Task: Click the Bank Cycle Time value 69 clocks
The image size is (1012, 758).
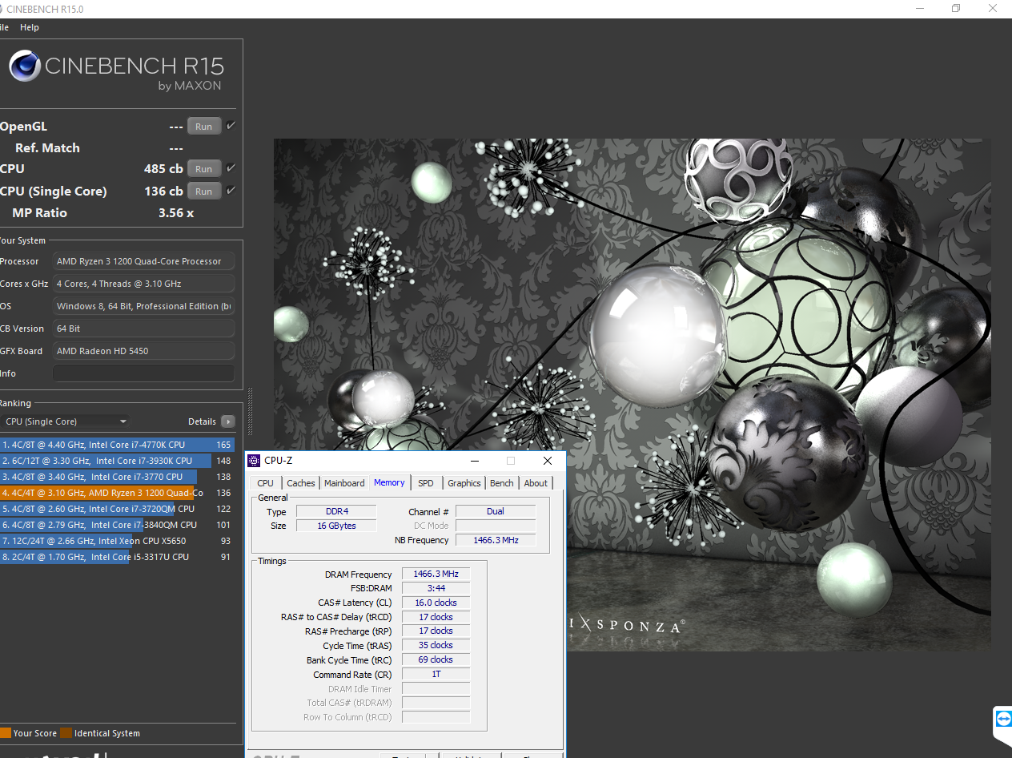Action: click(436, 660)
